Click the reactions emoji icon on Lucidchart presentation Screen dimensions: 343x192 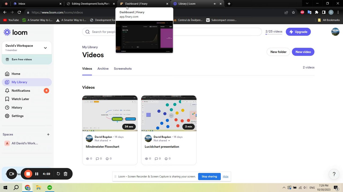point(166,159)
